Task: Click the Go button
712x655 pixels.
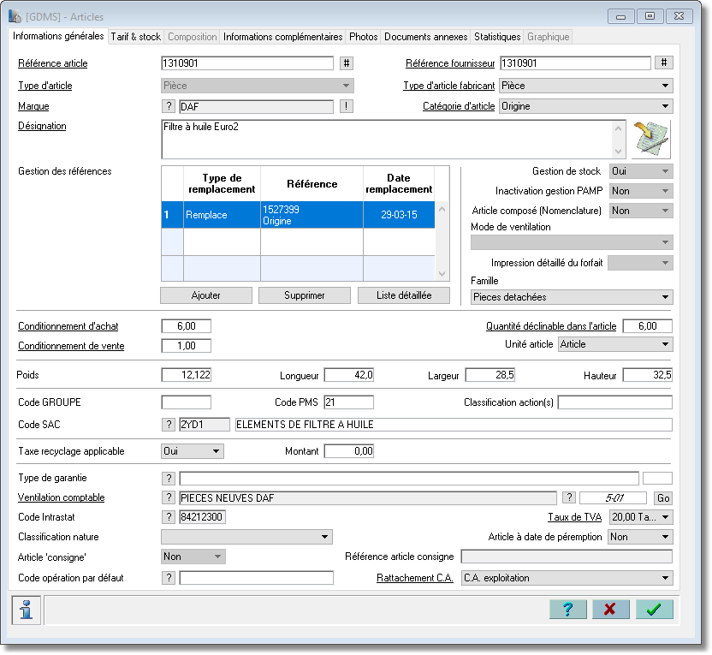Action: (663, 497)
